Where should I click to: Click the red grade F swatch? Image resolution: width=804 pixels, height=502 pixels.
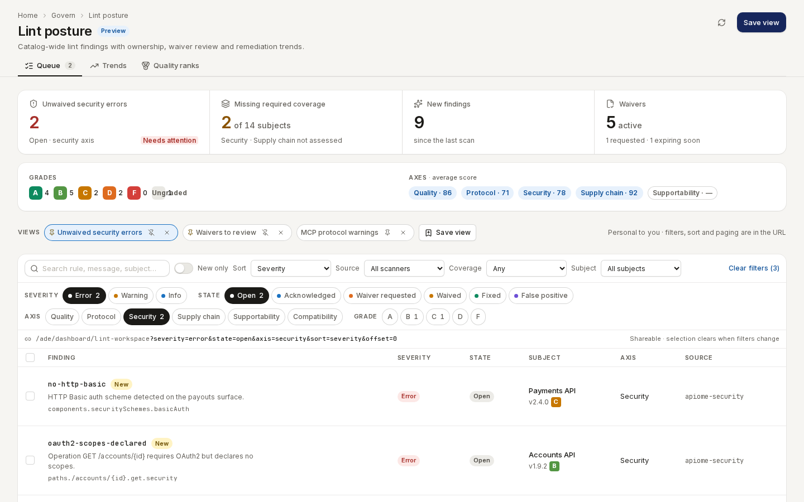134,193
